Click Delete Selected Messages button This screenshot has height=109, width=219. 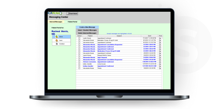[x=87, y=33]
